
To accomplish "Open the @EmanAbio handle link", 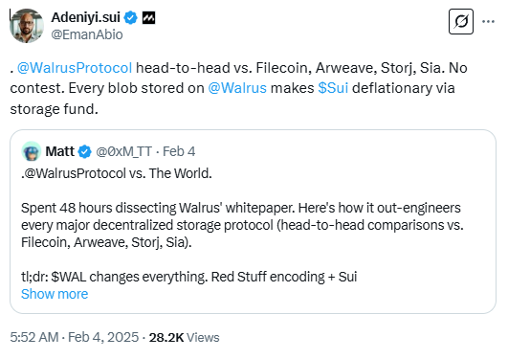I will pyautogui.click(x=87, y=34).
